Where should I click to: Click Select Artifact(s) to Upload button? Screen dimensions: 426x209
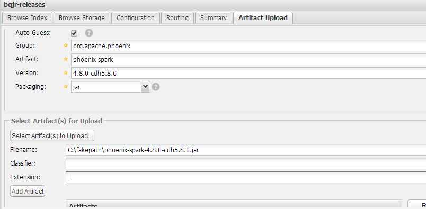coord(52,135)
